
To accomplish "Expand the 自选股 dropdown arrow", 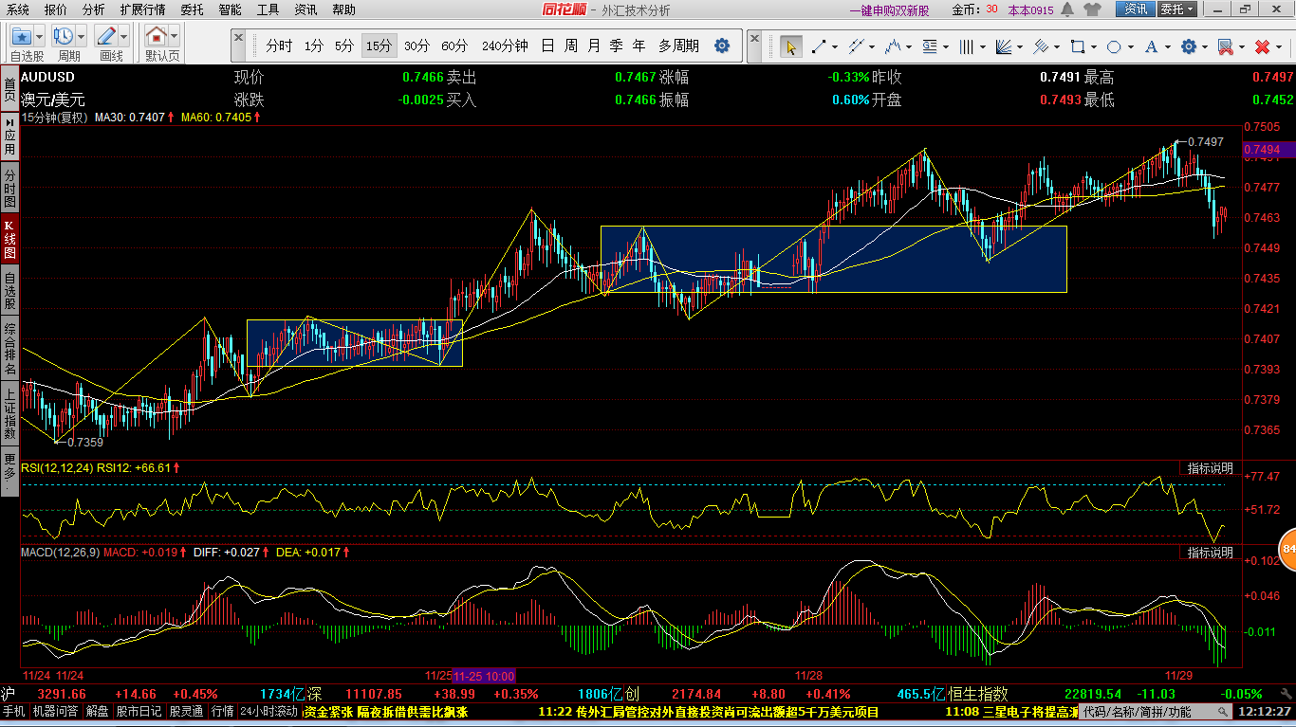I will coord(40,36).
